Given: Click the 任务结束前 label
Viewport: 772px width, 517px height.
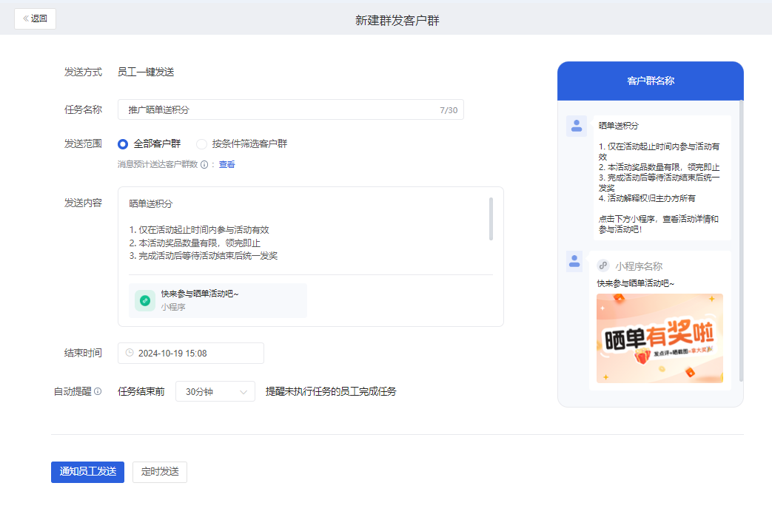Looking at the screenshot, I should coord(141,391).
